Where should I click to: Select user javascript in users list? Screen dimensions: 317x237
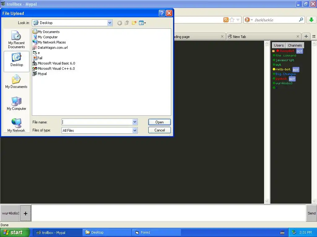coord(285,60)
